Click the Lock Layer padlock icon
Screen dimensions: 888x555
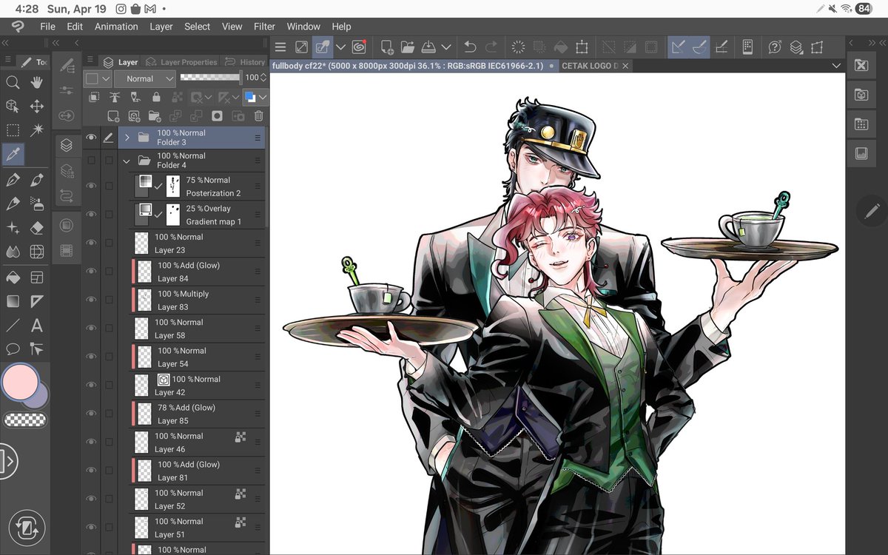tap(156, 97)
